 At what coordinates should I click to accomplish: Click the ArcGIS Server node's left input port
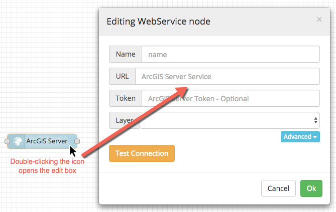7,142
